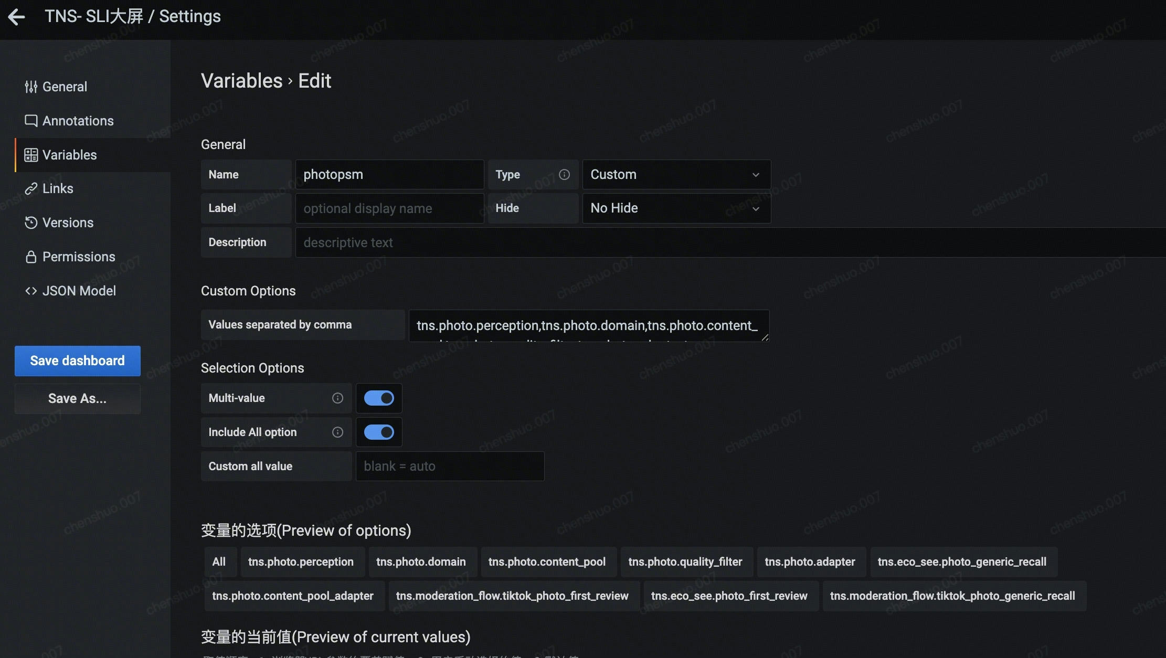
Task: Click the Multi-value info icon
Action: [337, 398]
